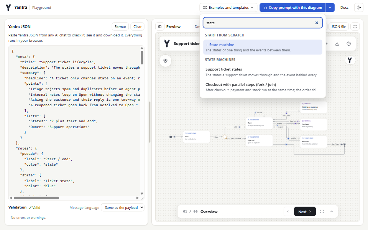368x230 pixels.
Task: Click the JSON file button
Action: click(x=338, y=27)
